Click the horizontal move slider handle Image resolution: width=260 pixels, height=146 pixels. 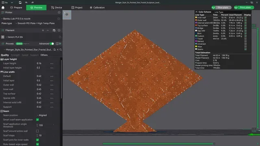[214, 144]
